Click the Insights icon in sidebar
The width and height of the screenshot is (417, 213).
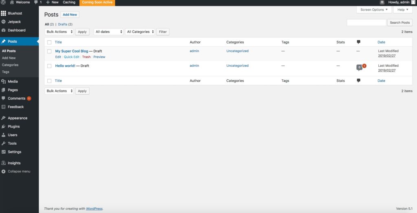point(3,163)
